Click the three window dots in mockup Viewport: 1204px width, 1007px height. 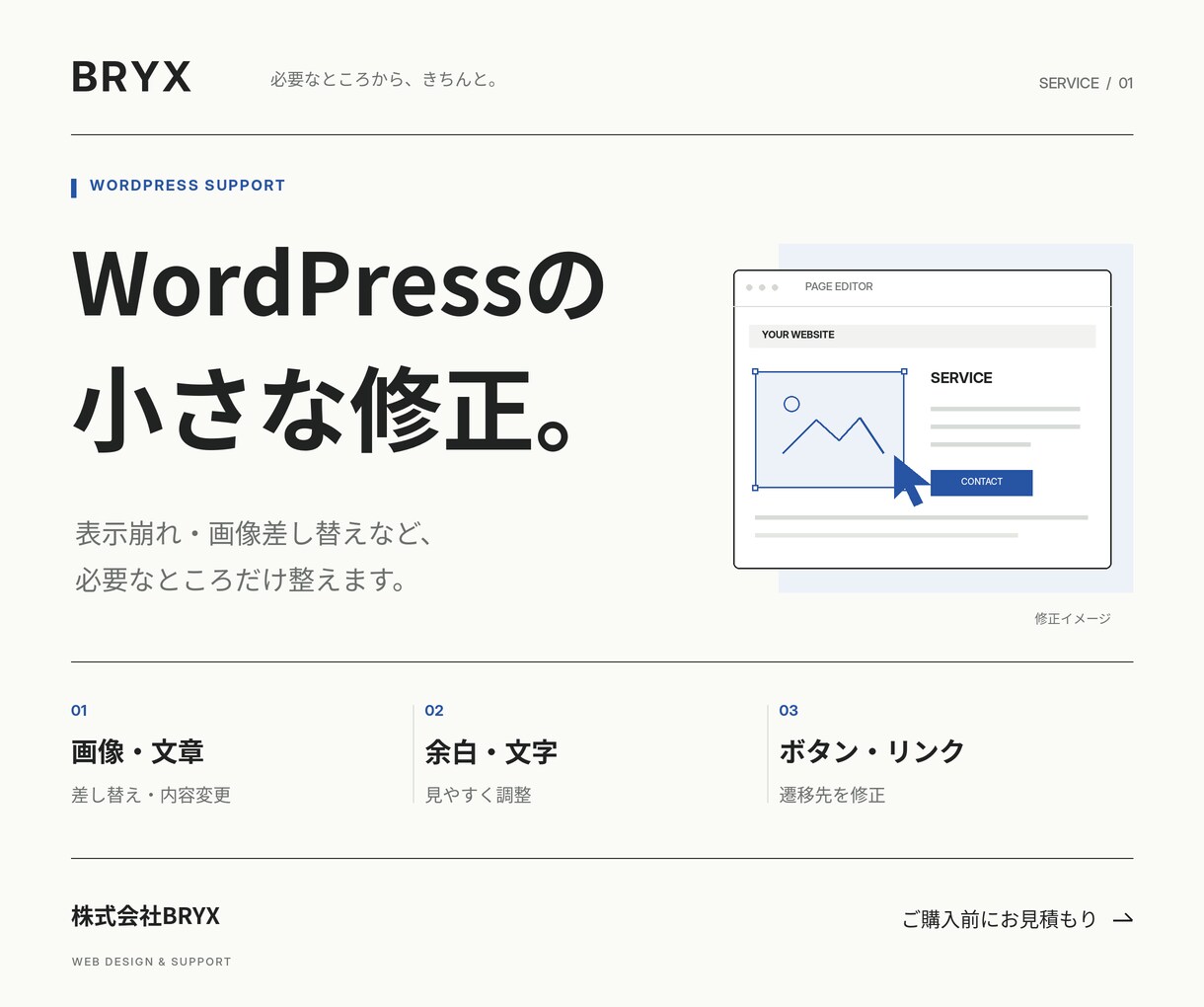(762, 287)
